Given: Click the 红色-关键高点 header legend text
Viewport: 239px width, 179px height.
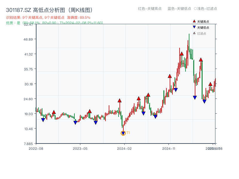Looking at the screenshot, I should [150, 9].
